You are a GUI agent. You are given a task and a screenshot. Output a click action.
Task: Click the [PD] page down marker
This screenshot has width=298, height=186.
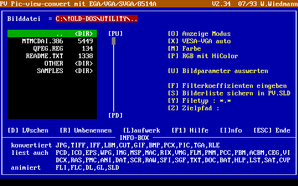point(115,115)
